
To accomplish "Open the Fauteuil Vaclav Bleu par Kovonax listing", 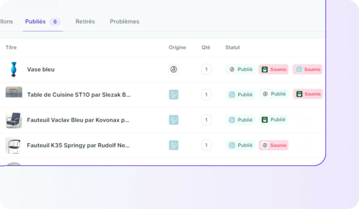I will pos(78,120).
